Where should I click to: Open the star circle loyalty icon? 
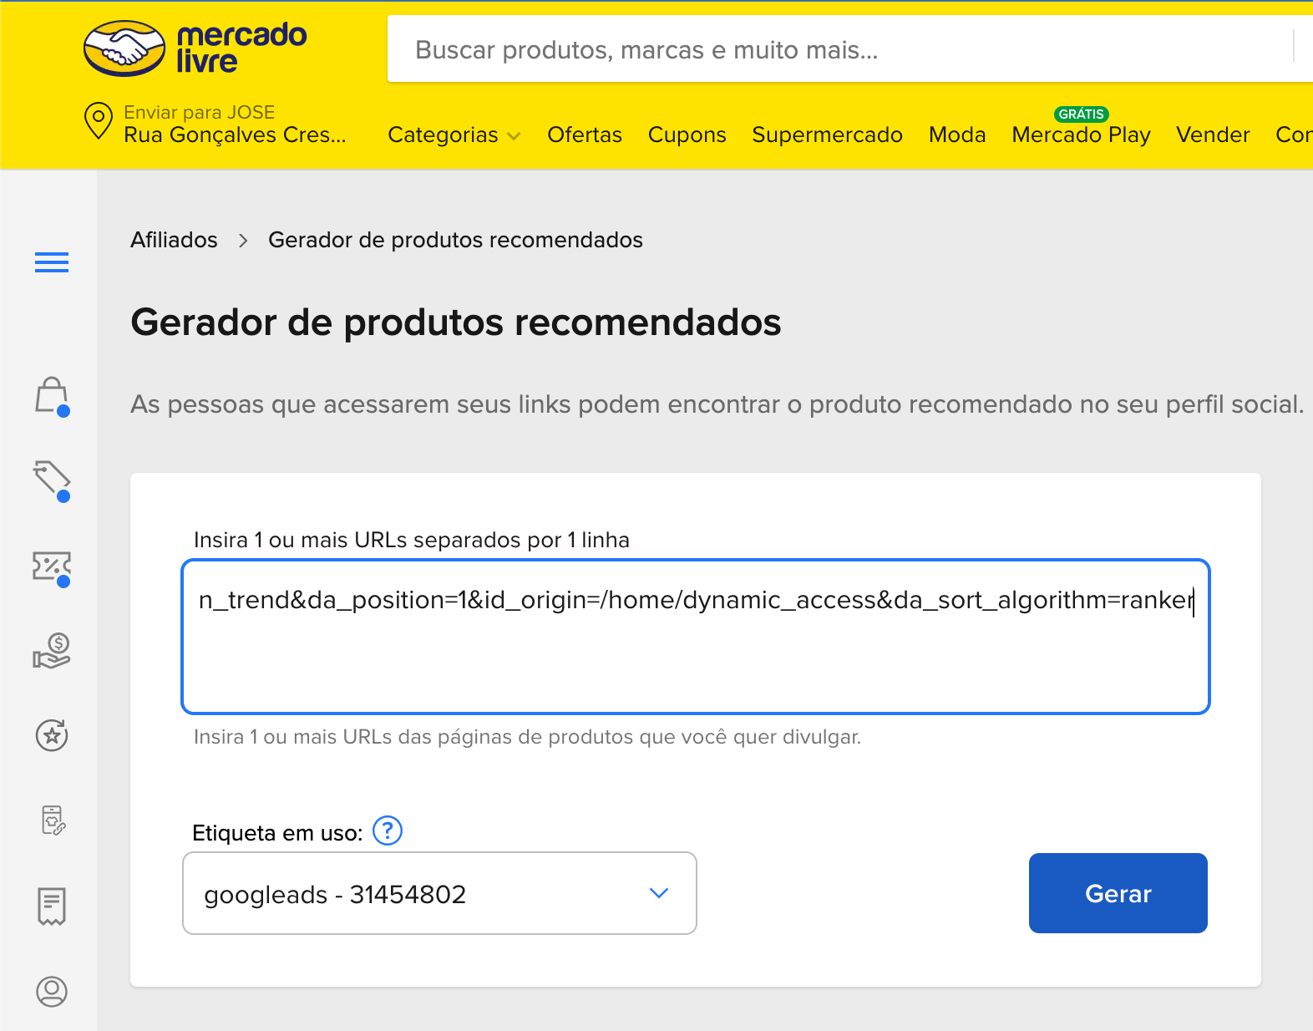click(52, 735)
